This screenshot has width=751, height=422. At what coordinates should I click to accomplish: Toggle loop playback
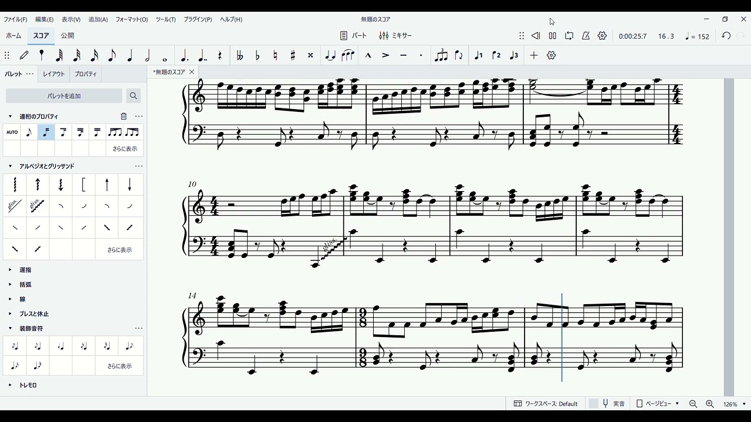pyautogui.click(x=569, y=36)
